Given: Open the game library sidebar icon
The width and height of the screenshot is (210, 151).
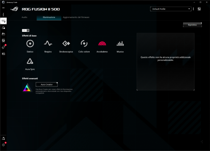Looking at the screenshot, I should pyautogui.click(x=3, y=34).
